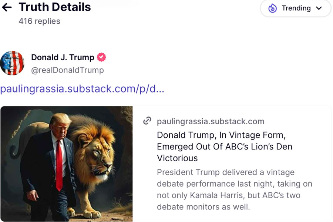Click the red verified badge
This screenshot has height=222, width=333.
tap(101, 57)
